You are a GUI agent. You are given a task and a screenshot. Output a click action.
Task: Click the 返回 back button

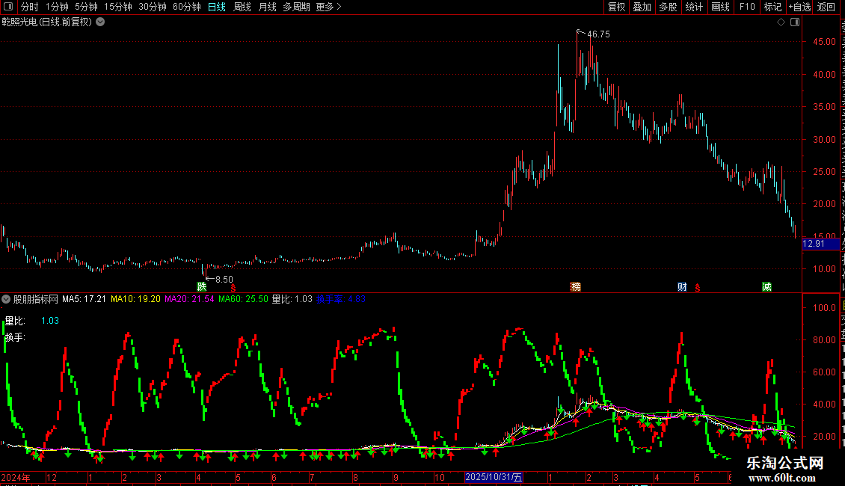click(x=826, y=7)
